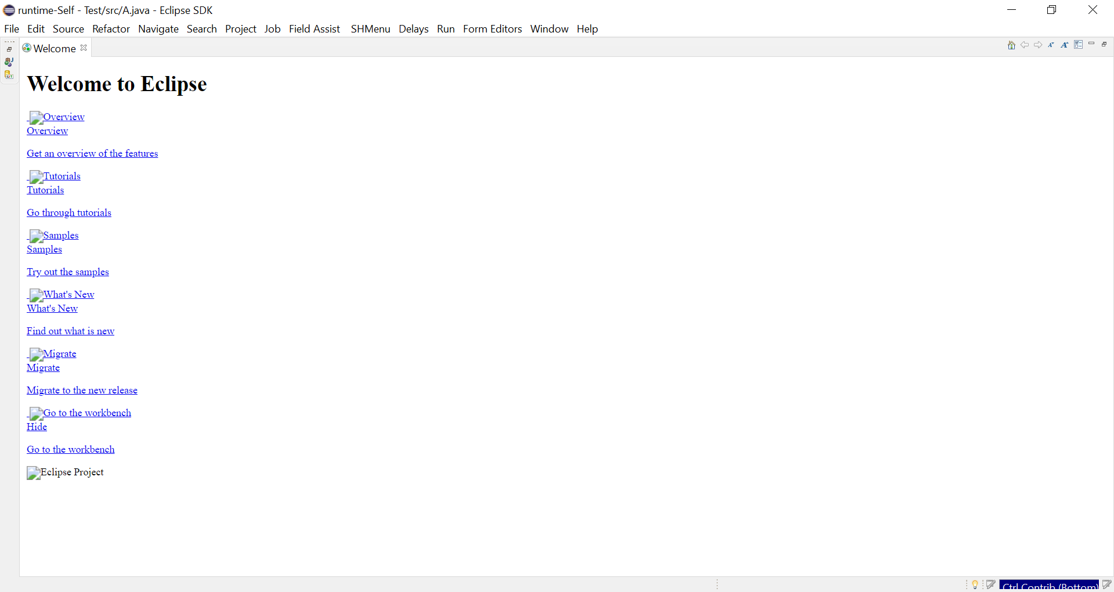Close the Welcome tab
Image resolution: width=1114 pixels, height=592 pixels.
coord(84,48)
